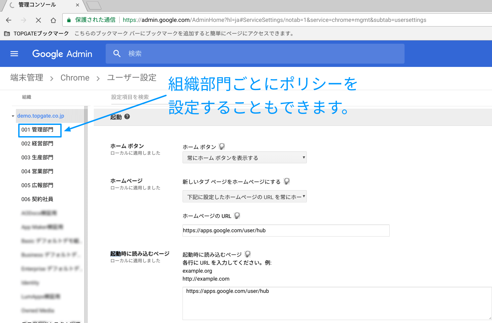492x323 pixels.
Task: Click the browser address bar URL
Action: click(274, 20)
